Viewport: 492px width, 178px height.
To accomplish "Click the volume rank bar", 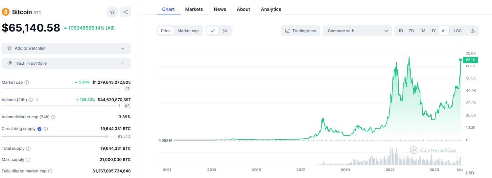I will tap(61, 106).
